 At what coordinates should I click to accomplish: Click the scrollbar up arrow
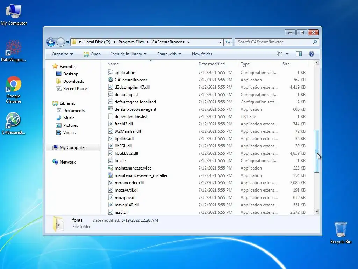(x=316, y=63)
